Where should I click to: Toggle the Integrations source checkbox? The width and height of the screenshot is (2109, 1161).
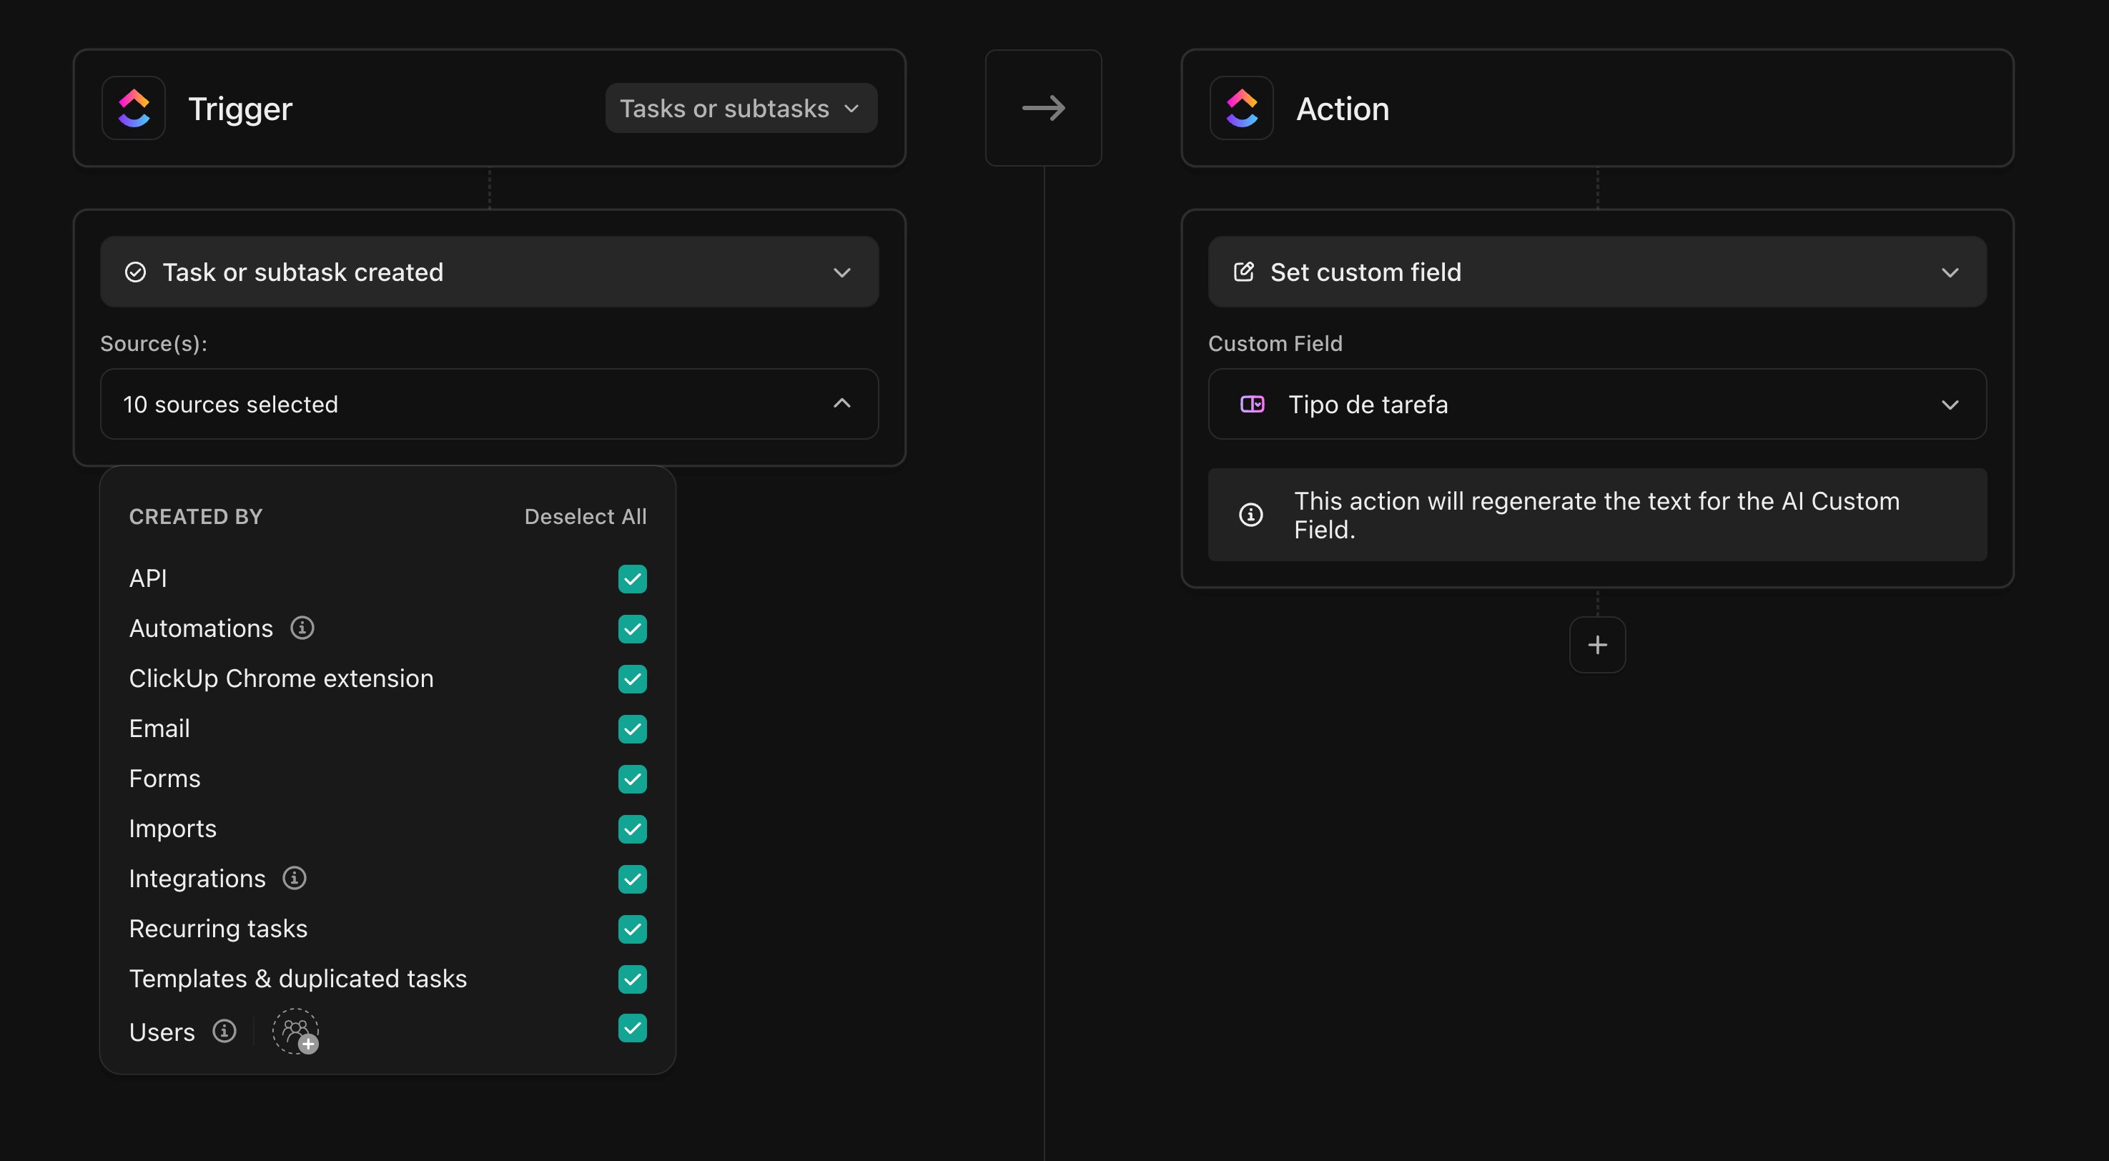point(632,879)
